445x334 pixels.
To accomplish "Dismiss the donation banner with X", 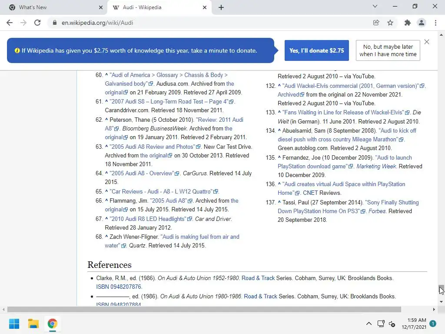I will click(x=427, y=42).
